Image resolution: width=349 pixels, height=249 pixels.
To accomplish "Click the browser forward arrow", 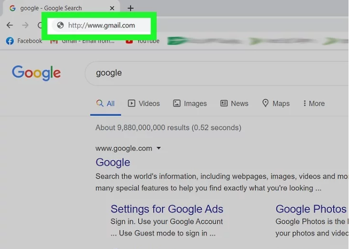I will coord(25,25).
